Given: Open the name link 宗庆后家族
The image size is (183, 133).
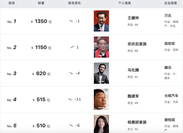Looking at the screenshot, I should 137,44.
